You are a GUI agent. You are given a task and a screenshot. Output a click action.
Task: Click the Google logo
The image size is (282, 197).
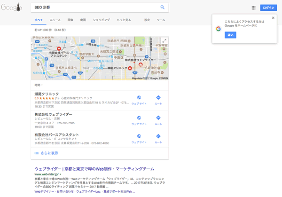pos(11,8)
